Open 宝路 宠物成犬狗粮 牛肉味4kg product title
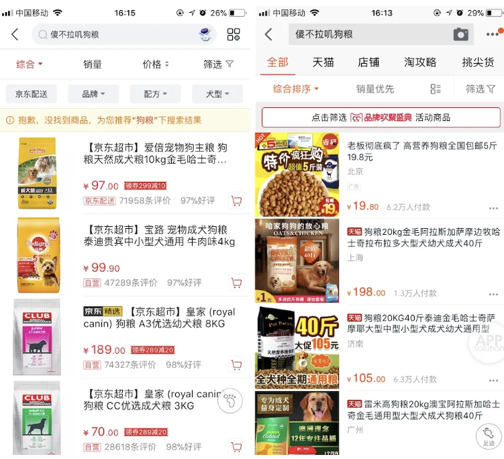Screen dimensions: 504x459 (159, 236)
